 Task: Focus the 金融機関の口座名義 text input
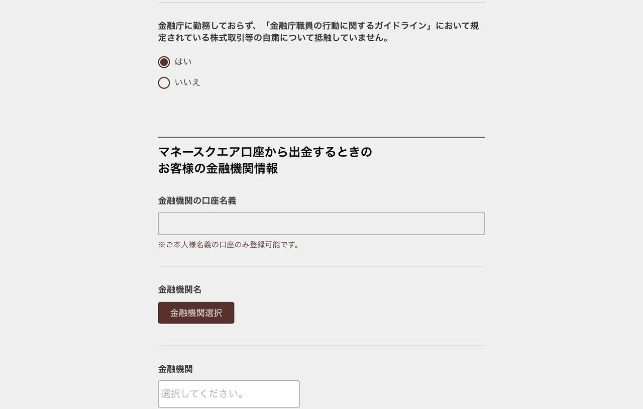coord(321,224)
